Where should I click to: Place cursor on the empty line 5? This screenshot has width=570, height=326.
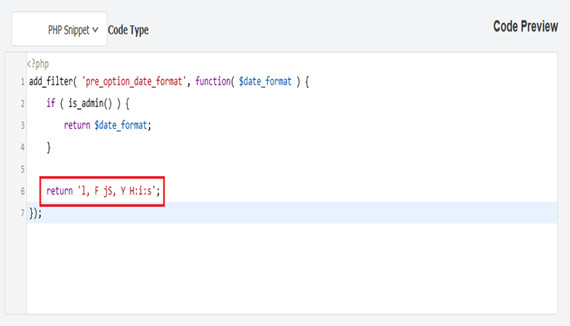tap(163, 170)
